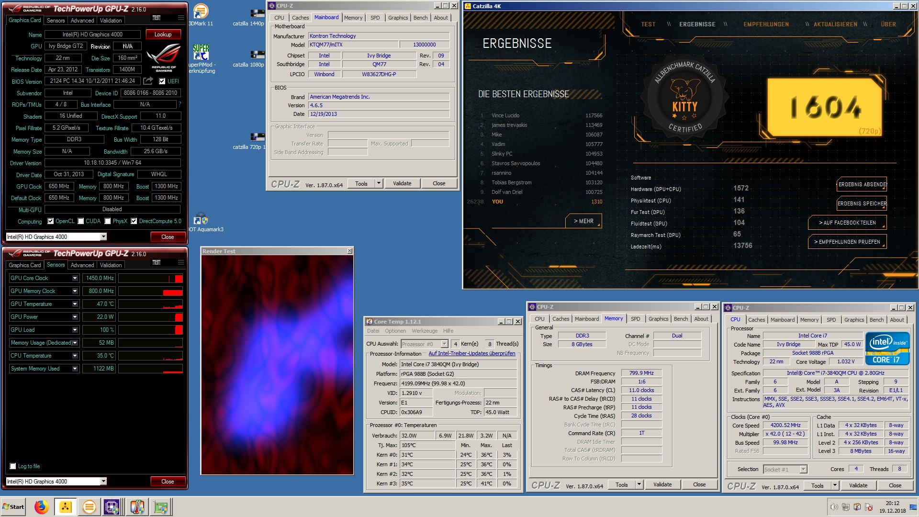Click the Intel Core i7 logo in CPU-Z
The width and height of the screenshot is (919, 517).
point(887,348)
